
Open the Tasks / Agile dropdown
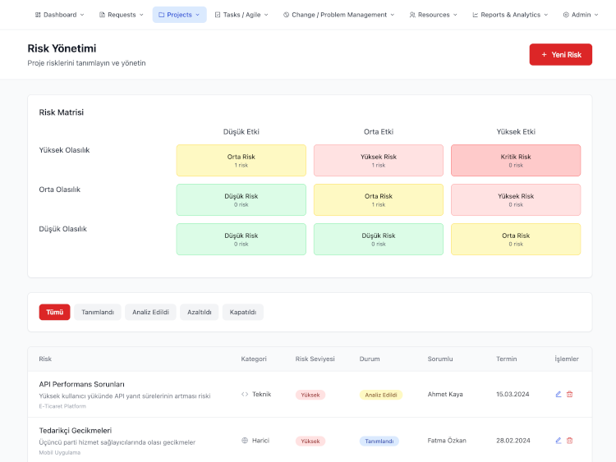tap(241, 15)
